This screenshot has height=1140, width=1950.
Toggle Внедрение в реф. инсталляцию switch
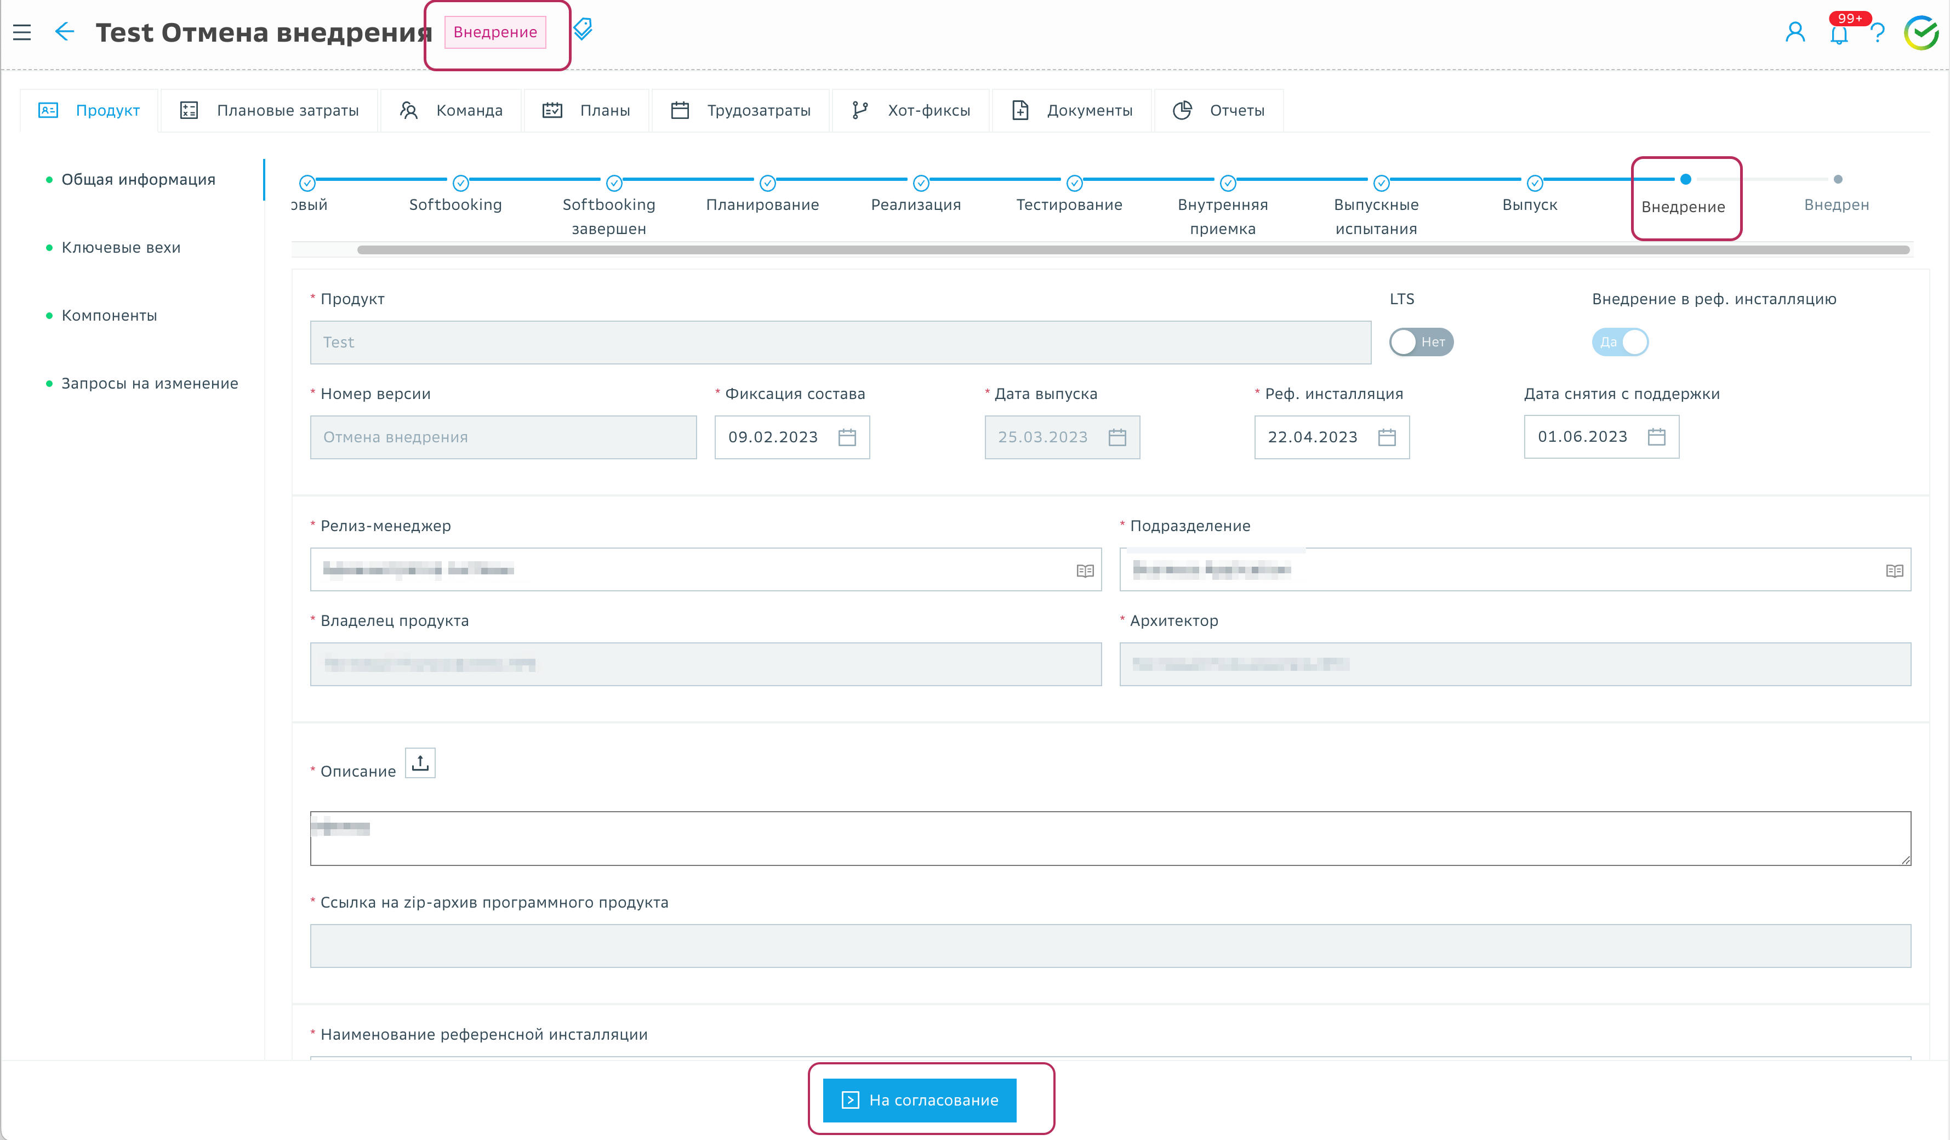click(1620, 342)
